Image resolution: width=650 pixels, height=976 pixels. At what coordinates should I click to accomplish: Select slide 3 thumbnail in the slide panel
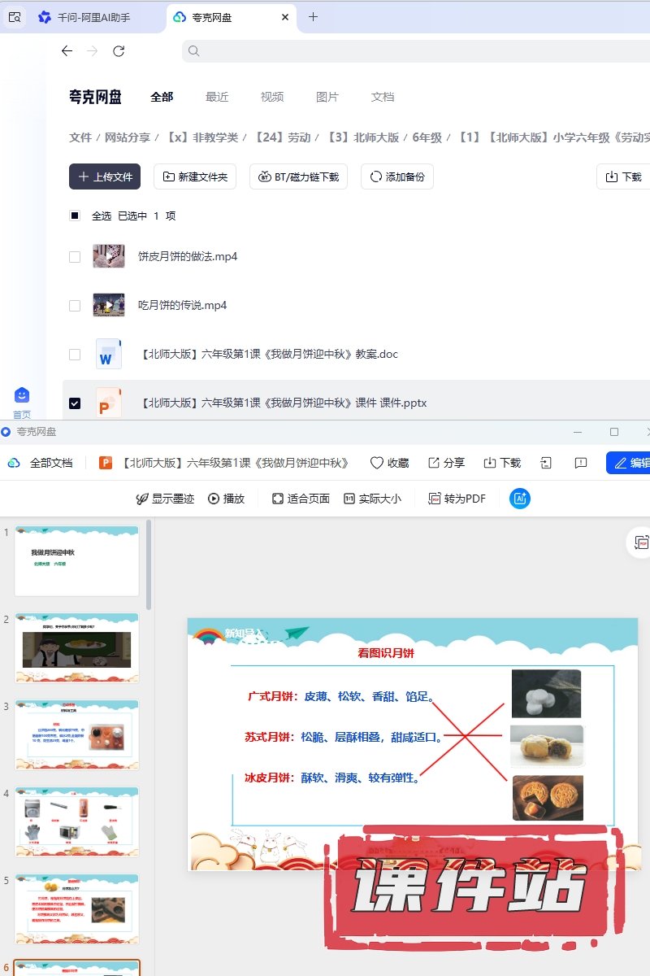click(77, 734)
